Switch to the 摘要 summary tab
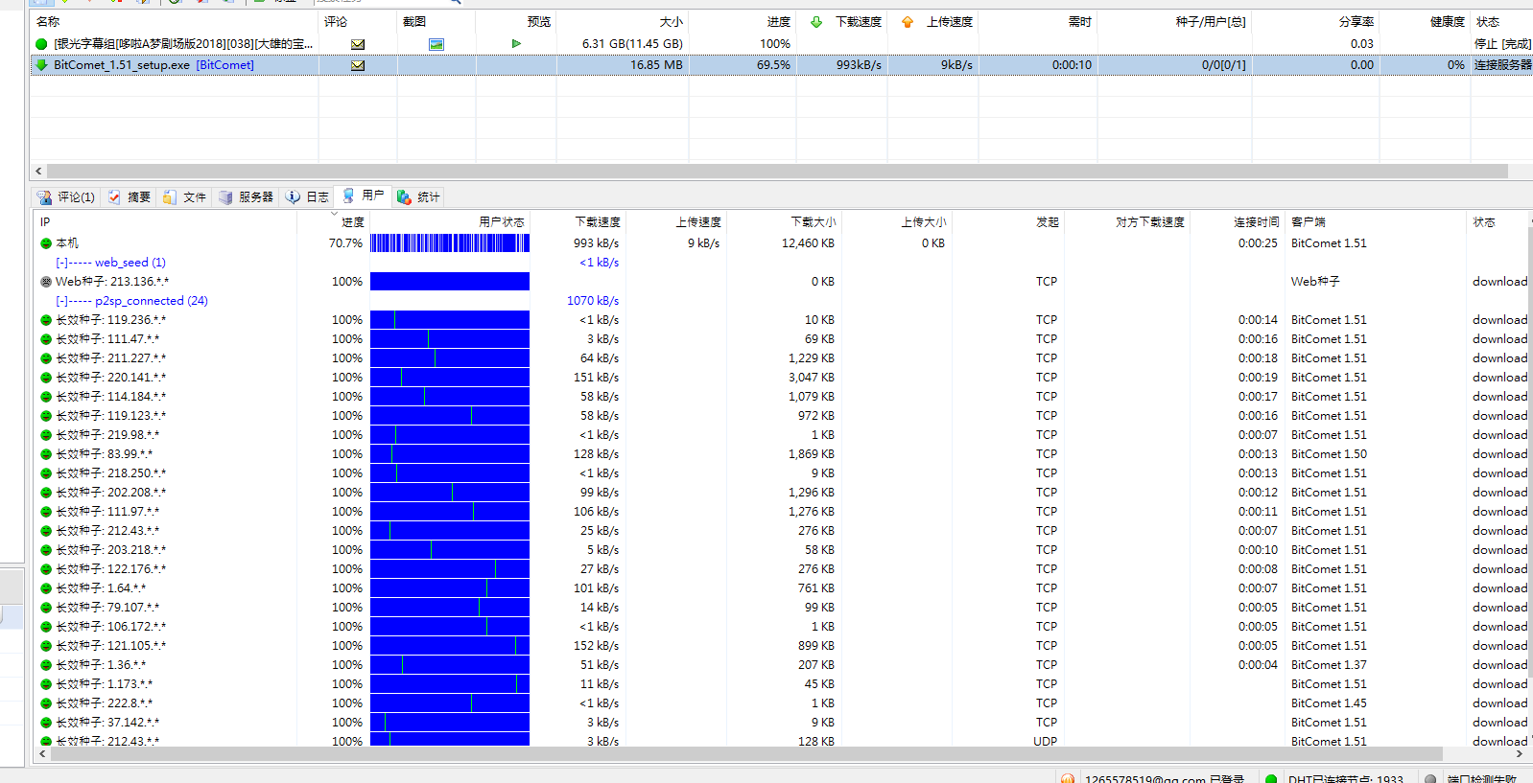 [x=130, y=196]
